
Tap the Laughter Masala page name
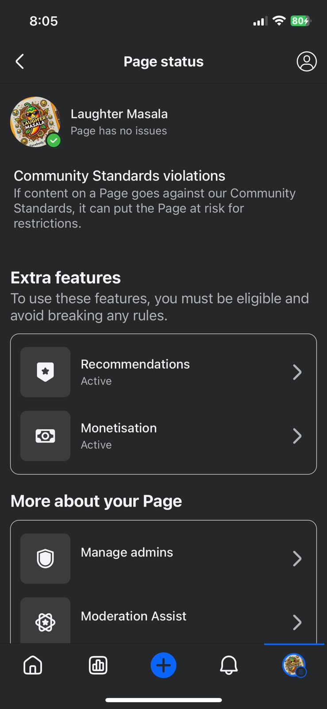coord(119,114)
